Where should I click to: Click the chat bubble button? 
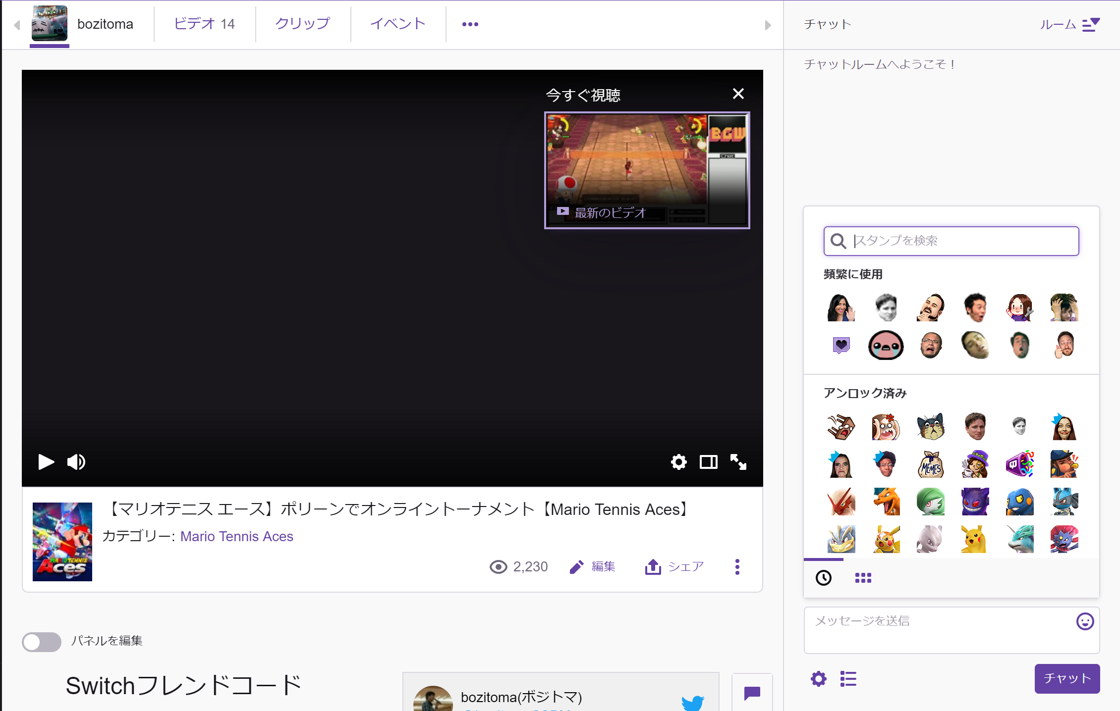(x=752, y=693)
